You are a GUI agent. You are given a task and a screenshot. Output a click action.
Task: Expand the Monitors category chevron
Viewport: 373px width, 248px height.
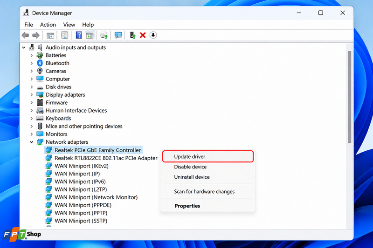32,134
